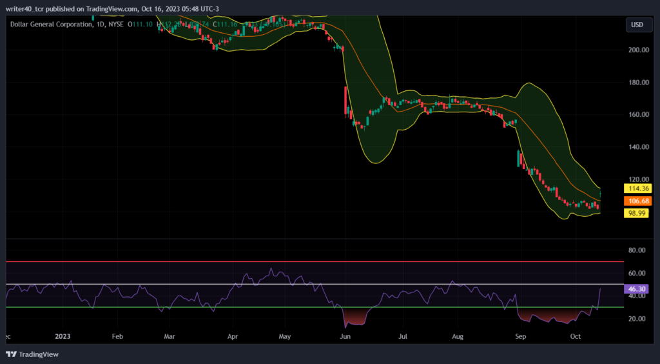This screenshot has height=364, width=660.
Task: Click the 40.00 RSI axis label
Action: click(x=636, y=296)
